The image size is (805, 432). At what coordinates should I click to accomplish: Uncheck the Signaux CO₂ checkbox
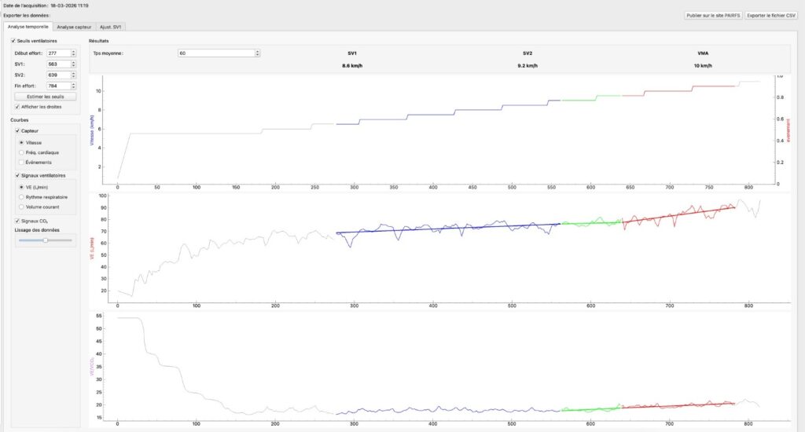[17, 221]
